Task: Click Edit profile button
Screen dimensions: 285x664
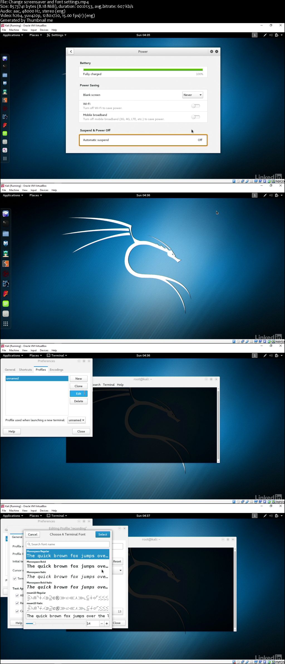Action: click(78, 394)
